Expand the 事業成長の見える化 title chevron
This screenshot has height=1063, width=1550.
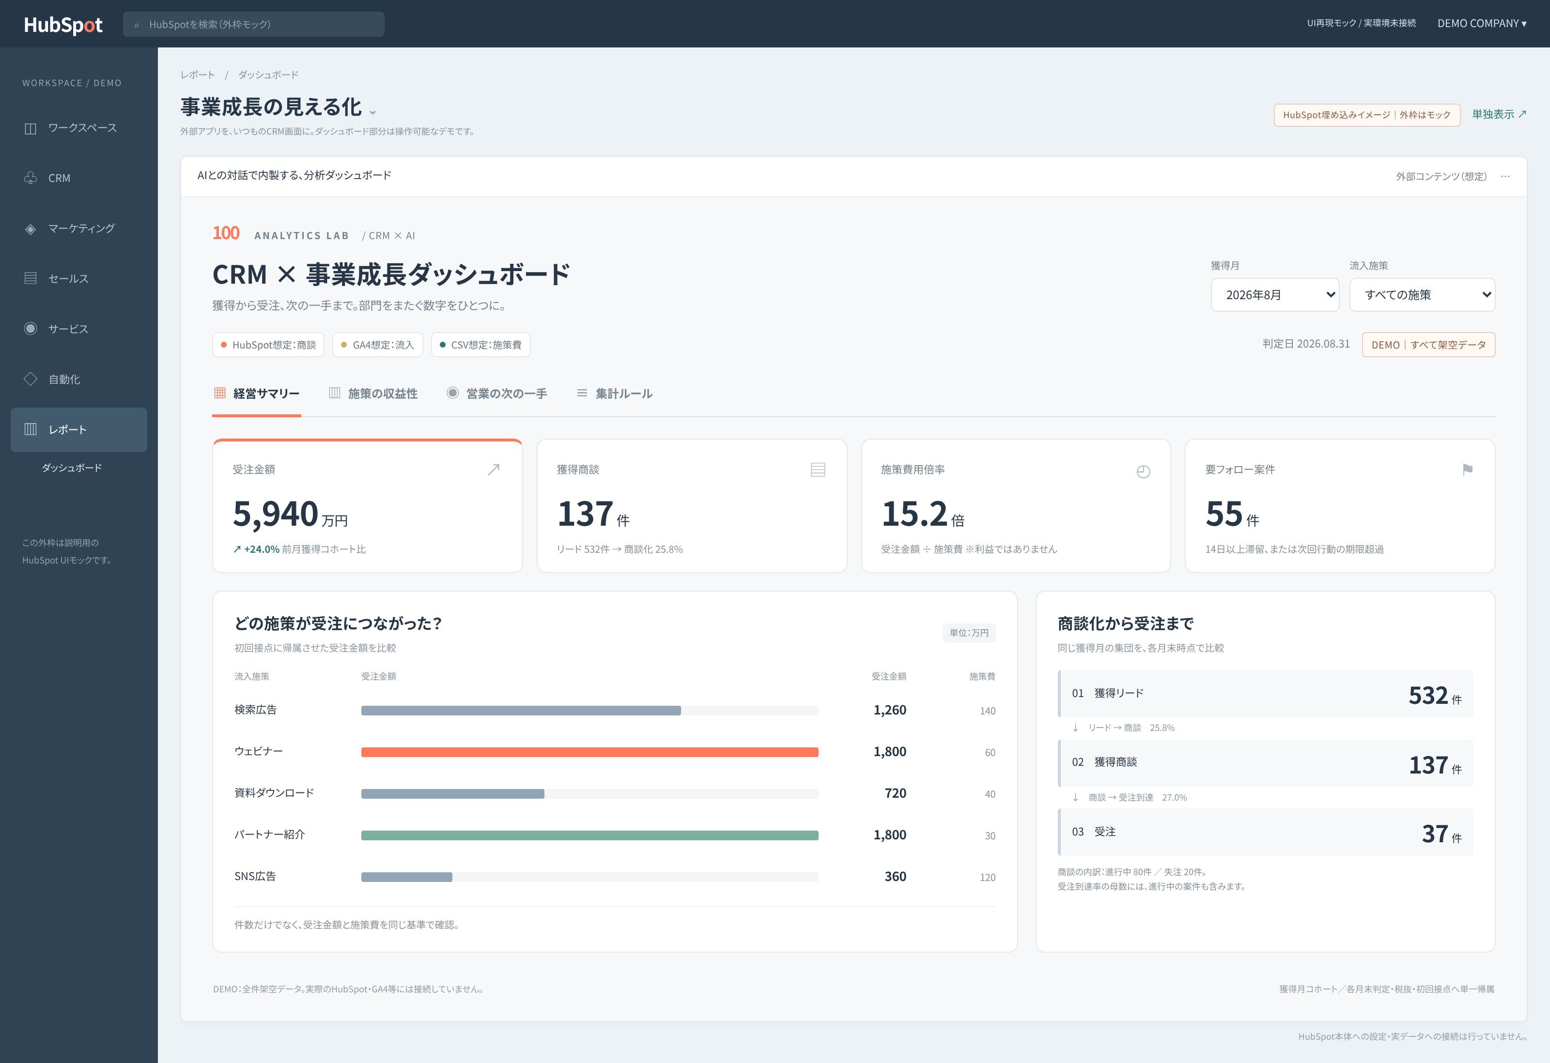coord(373,112)
